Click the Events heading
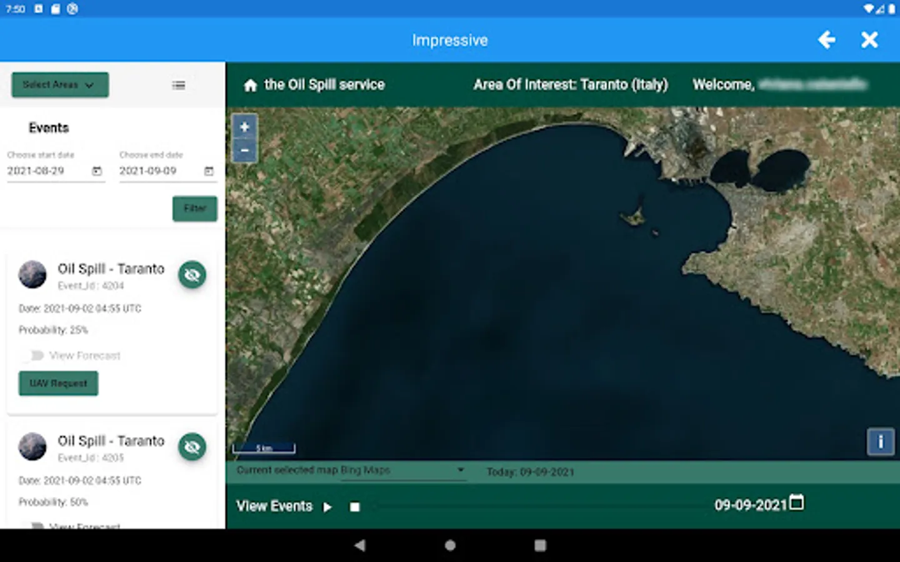This screenshot has width=900, height=562. [49, 128]
